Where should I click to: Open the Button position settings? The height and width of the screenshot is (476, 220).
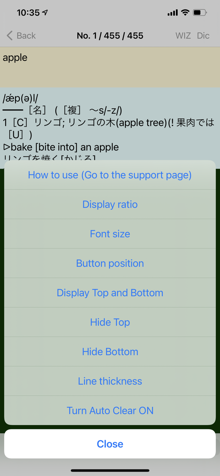point(110,263)
